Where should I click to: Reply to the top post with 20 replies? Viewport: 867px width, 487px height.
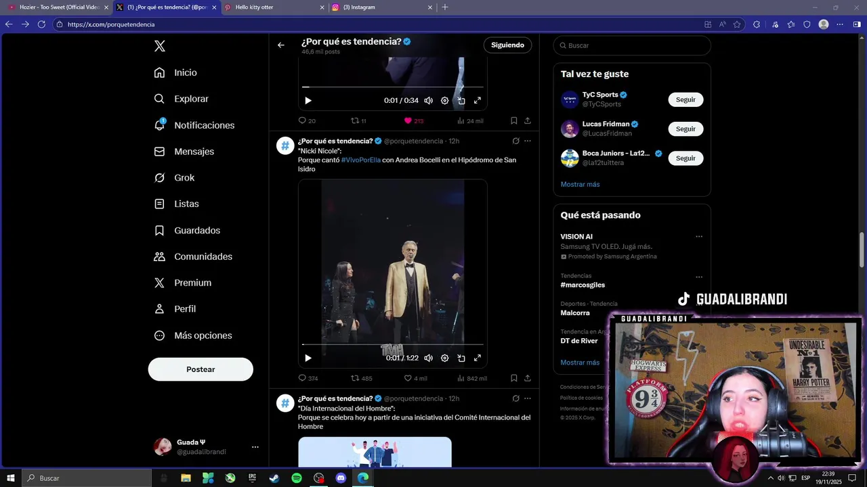307,121
